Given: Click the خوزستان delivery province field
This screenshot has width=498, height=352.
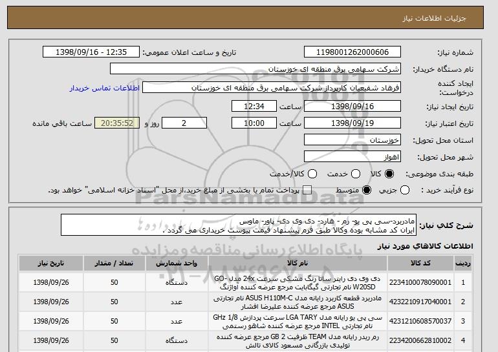Looking at the screenshot, I should click(352, 140).
